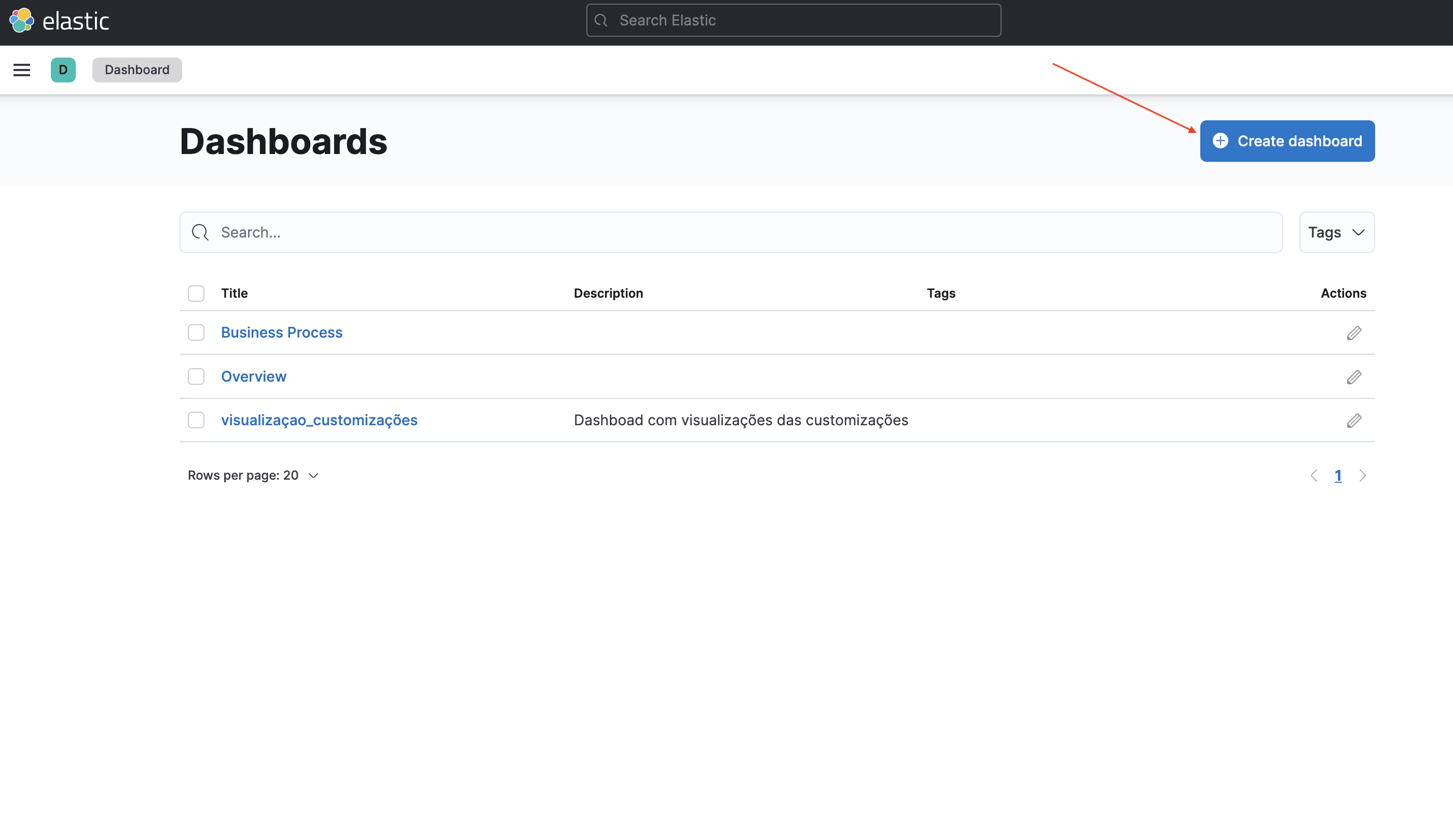Image resolution: width=1453 pixels, height=837 pixels.
Task: Click the Dashboard breadcrumb
Action: 137,69
